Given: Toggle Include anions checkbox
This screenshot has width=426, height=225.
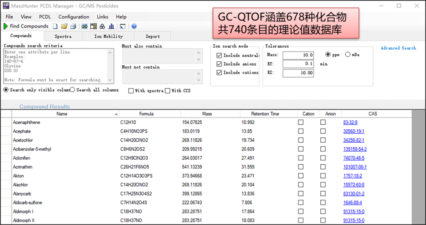Looking at the screenshot, I should coord(219,64).
